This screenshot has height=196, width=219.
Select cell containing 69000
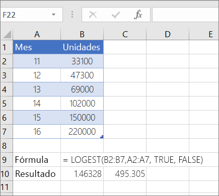click(x=82, y=89)
